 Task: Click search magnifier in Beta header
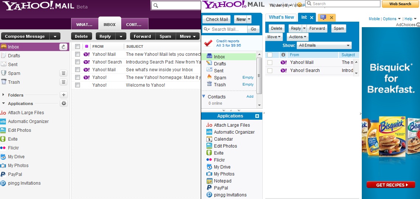[155, 6]
